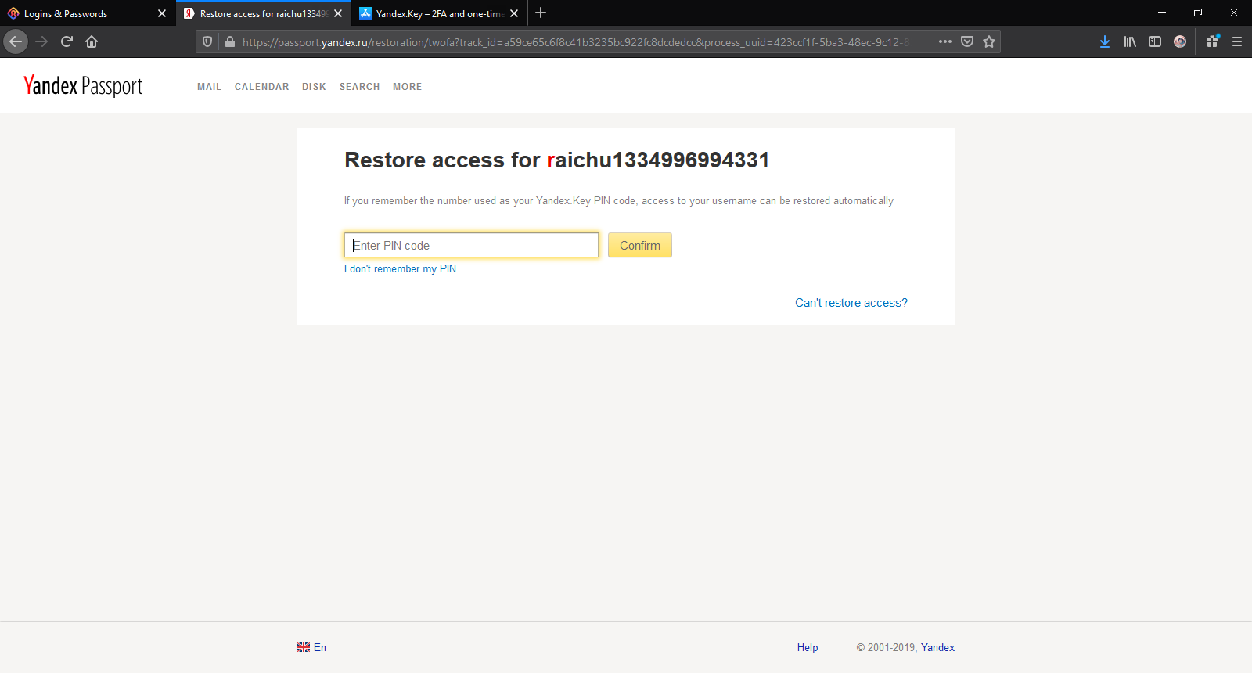View site security padlock info
The image size is (1252, 673).
[229, 41]
